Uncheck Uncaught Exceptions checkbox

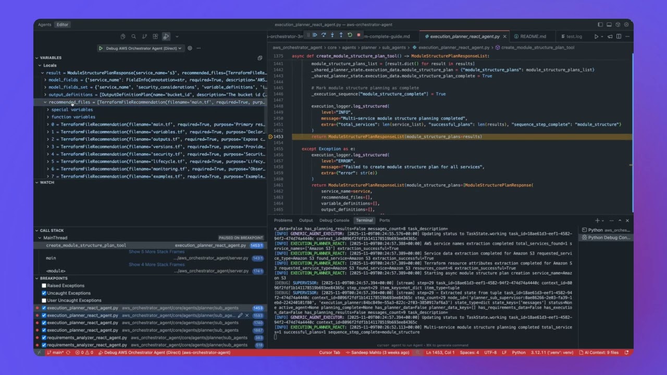[44, 293]
